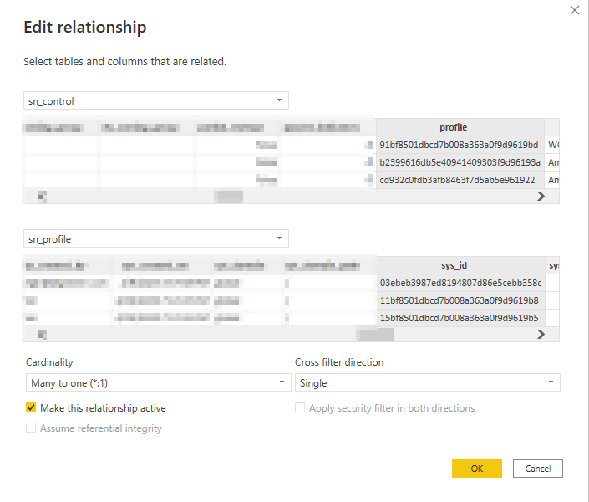
Task: Click cell cd932c0fdb3afb8463f7d5ab5e961922
Action: point(460,180)
